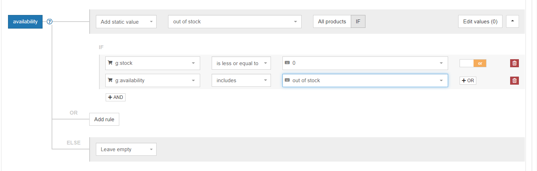This screenshot has height=171, width=537.
Task: Select the IF condition option
Action: pos(358,22)
